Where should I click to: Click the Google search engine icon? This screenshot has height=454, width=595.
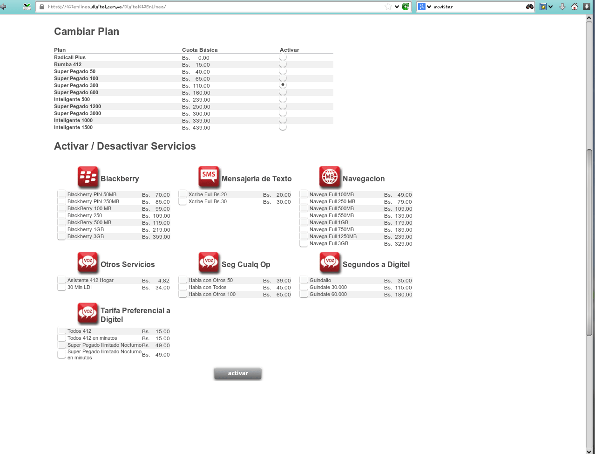[x=421, y=7]
